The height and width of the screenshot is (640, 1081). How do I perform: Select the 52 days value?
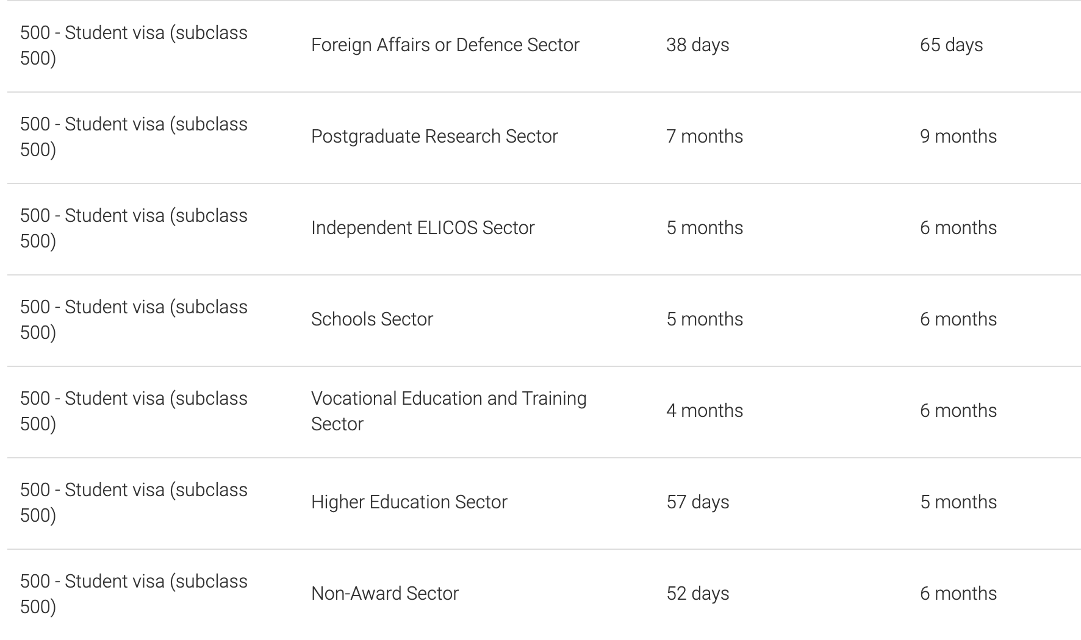pos(698,594)
